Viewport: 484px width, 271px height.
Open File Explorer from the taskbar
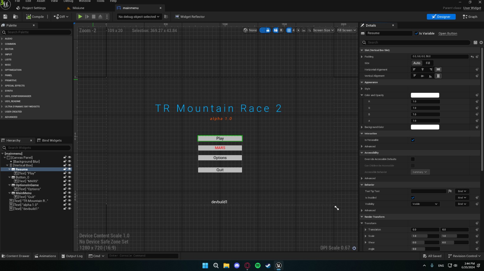[x=226, y=266]
